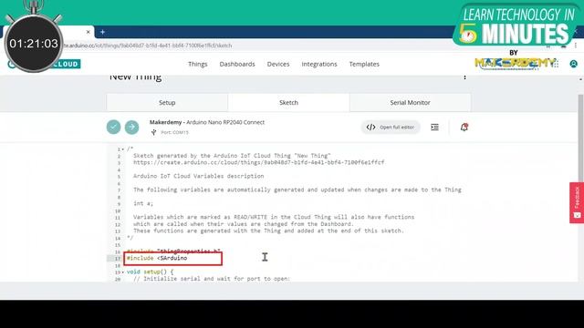Click the 'Makerdemy' device name
Viewport: 584px width, 328px height.
click(x=165, y=122)
